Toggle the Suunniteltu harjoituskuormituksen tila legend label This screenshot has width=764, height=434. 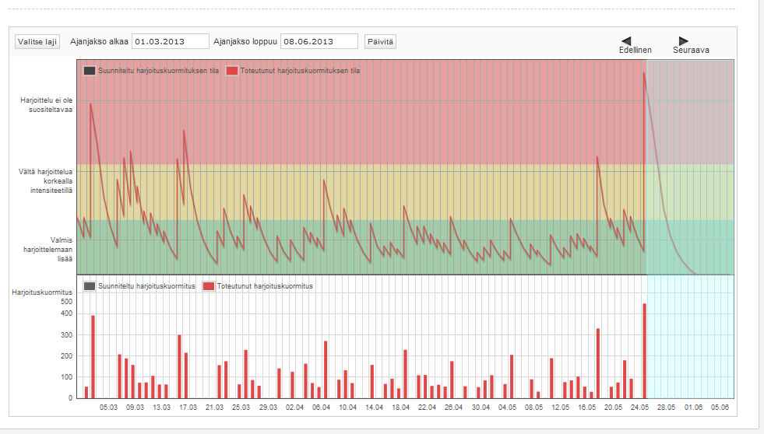158,71
